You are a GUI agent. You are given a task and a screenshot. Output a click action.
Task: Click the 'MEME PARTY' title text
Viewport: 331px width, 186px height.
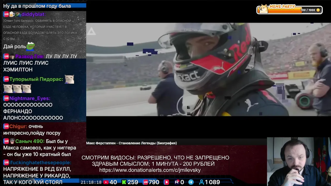coord(282,7)
